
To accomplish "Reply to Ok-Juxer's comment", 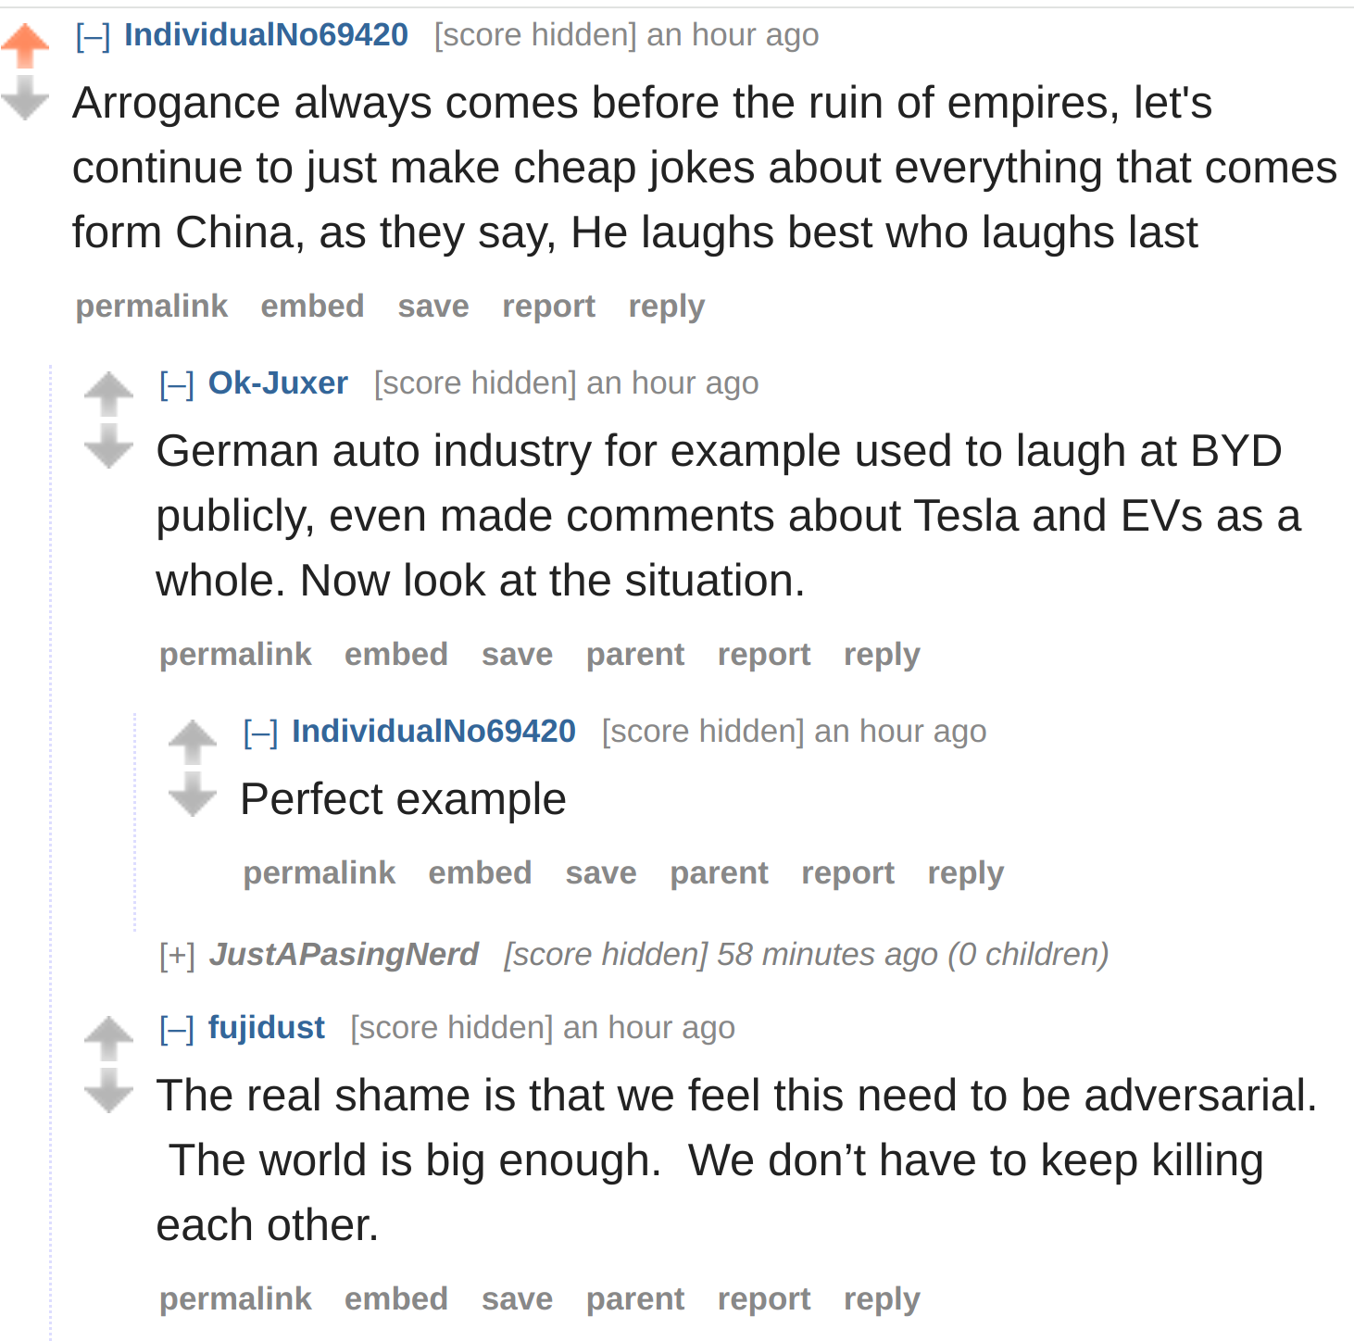I will [x=882, y=655].
